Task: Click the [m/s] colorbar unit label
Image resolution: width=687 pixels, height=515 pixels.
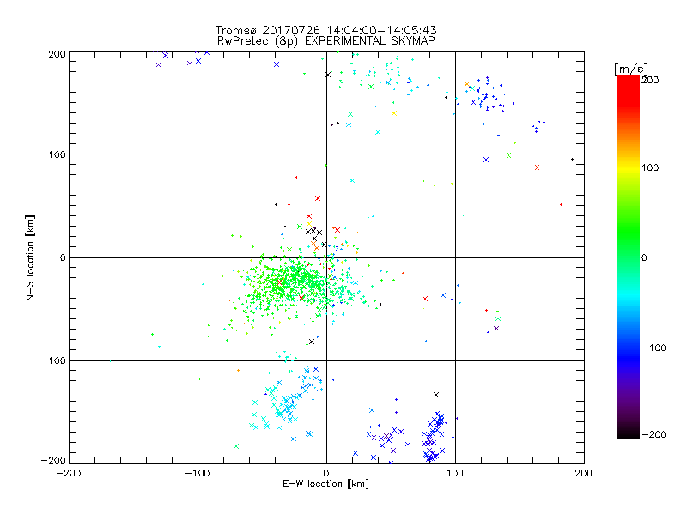Action: point(631,69)
